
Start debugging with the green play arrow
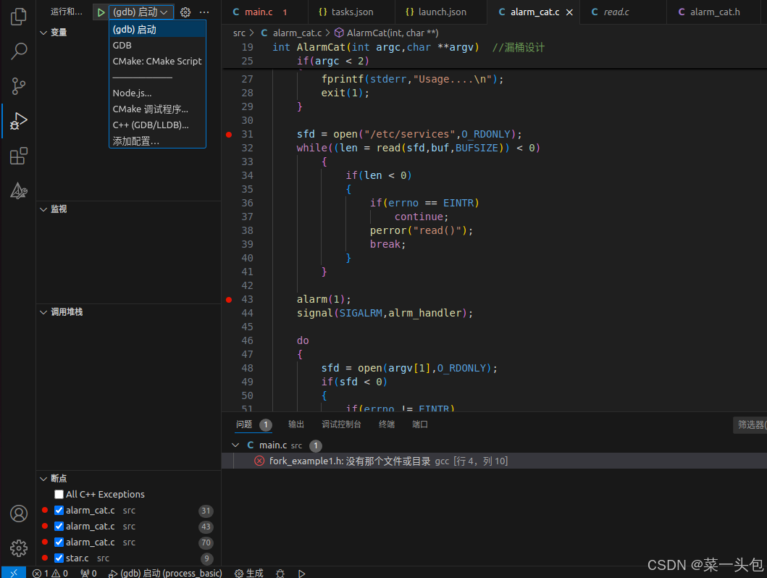[x=101, y=12]
